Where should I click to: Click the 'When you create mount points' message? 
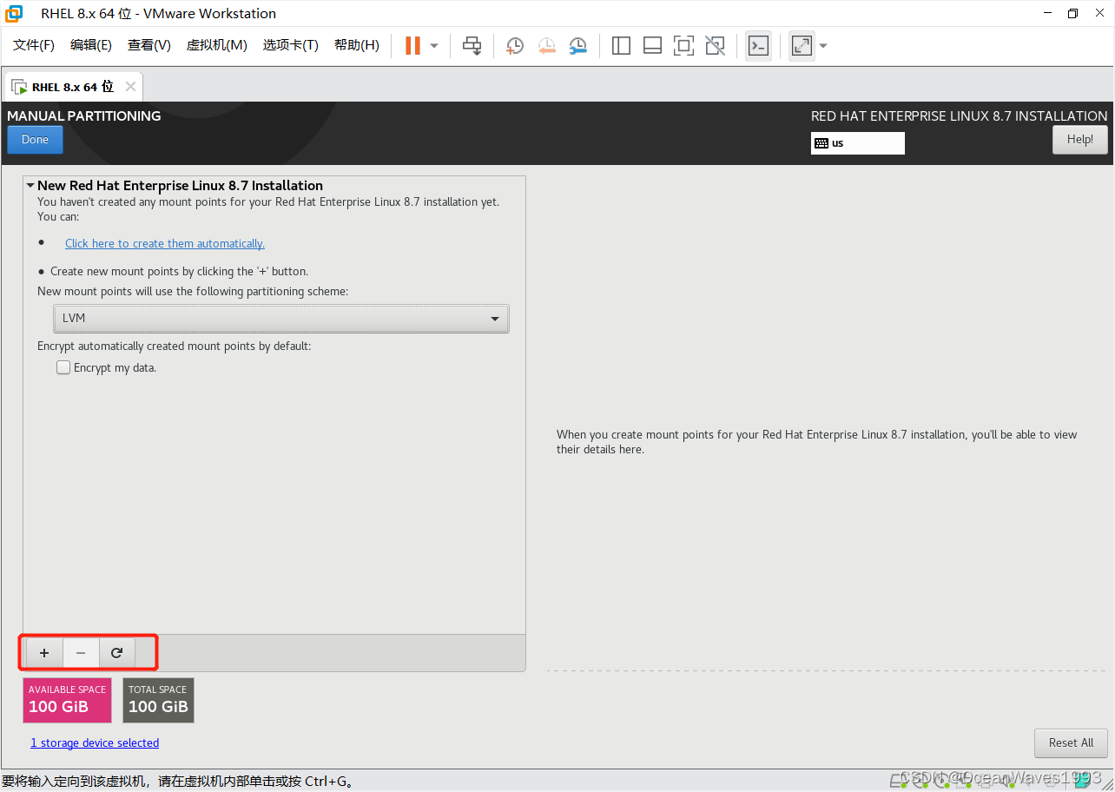point(816,442)
